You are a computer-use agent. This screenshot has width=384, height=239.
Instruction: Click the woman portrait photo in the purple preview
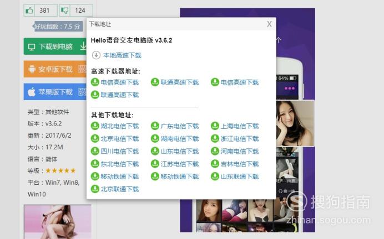(295, 123)
